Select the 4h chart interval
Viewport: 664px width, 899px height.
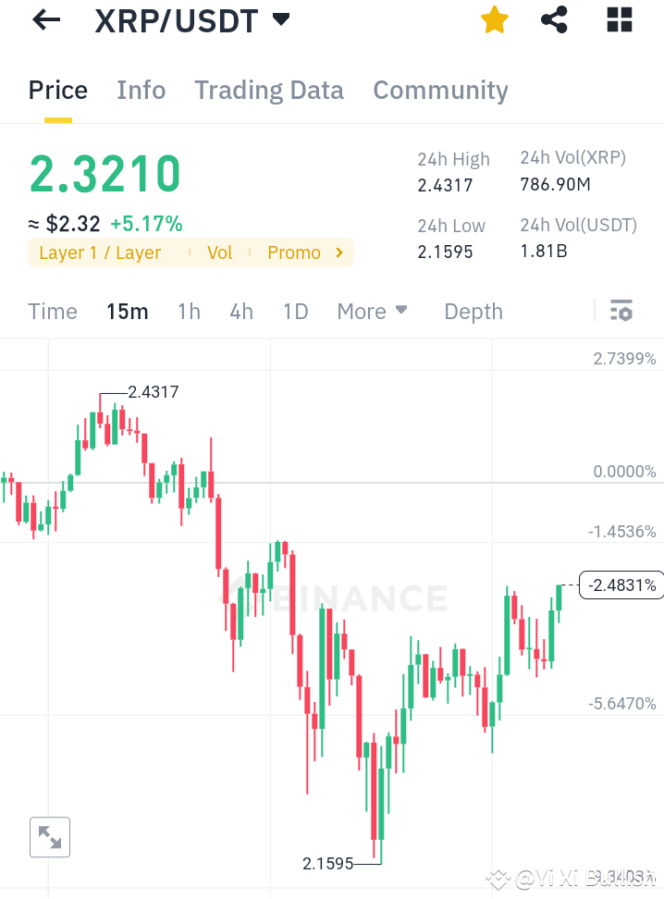tap(241, 311)
